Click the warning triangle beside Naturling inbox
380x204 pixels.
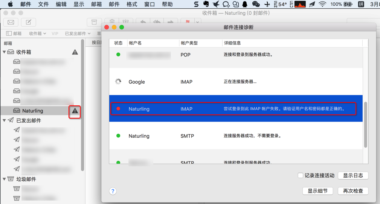[75, 111]
